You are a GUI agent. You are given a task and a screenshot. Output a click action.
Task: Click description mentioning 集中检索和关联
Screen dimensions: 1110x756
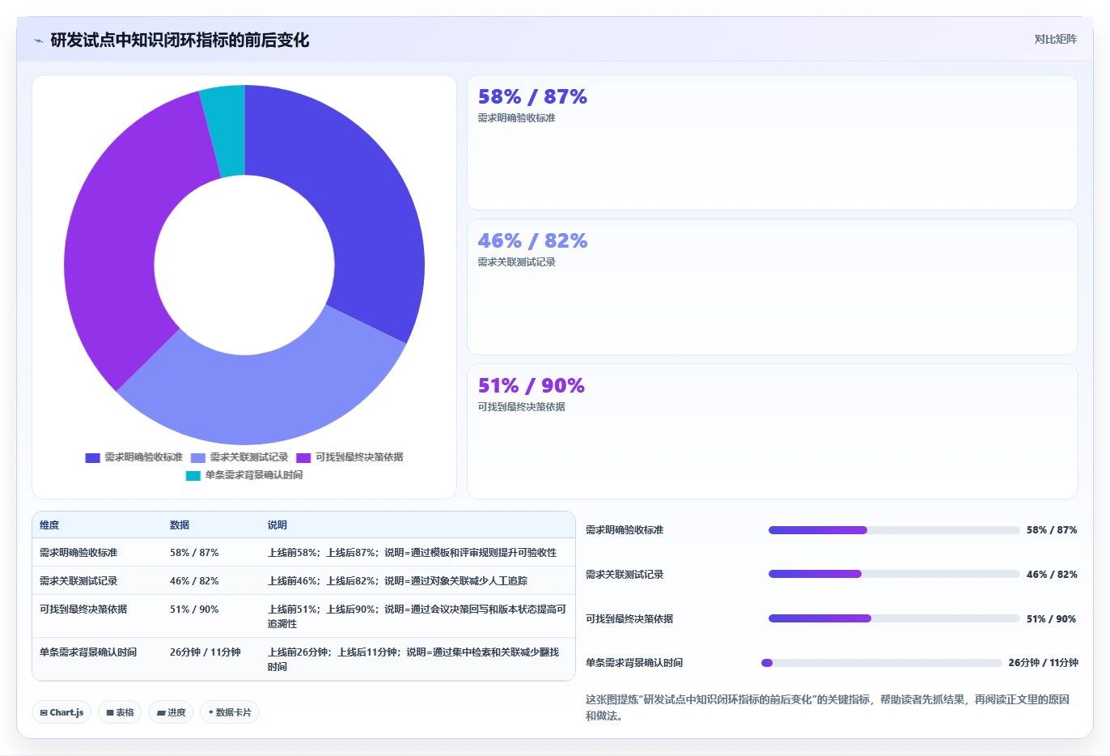click(413, 660)
